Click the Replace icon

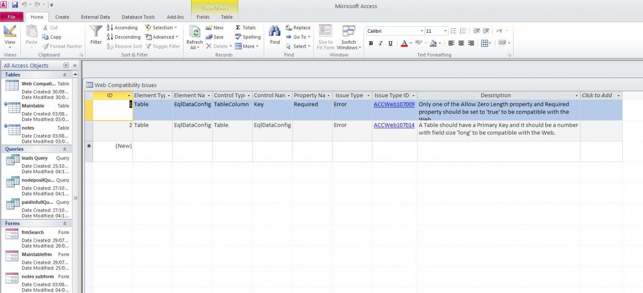(x=289, y=27)
